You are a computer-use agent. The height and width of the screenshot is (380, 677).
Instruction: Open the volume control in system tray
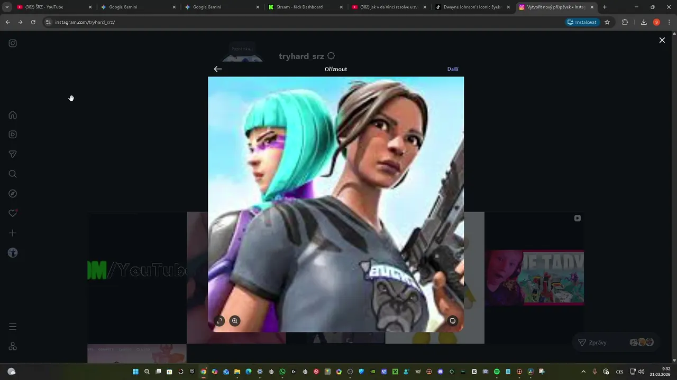pyautogui.click(x=642, y=372)
